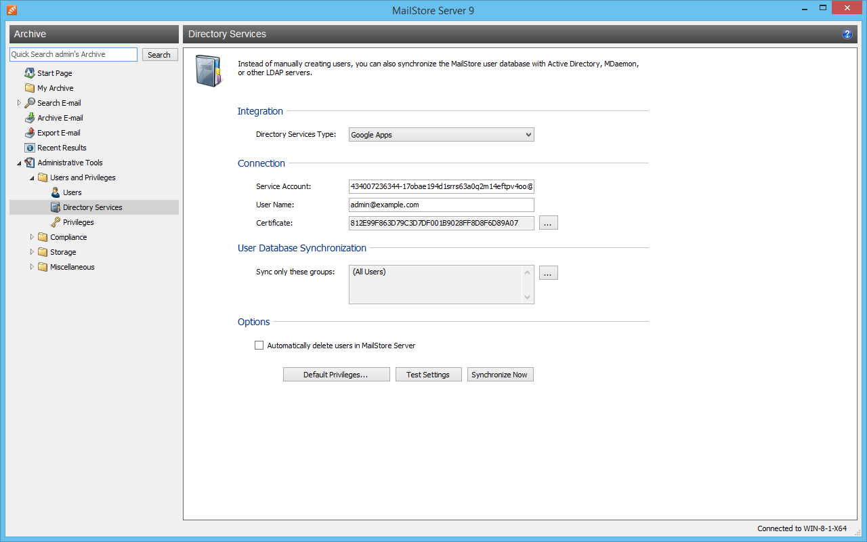Click the Certificate thumbprint field
Screen dimensions: 867x542
point(442,223)
